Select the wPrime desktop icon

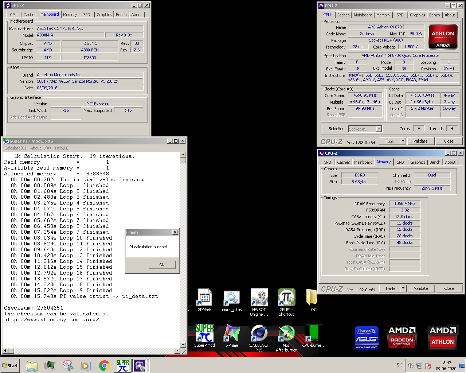pos(232,335)
